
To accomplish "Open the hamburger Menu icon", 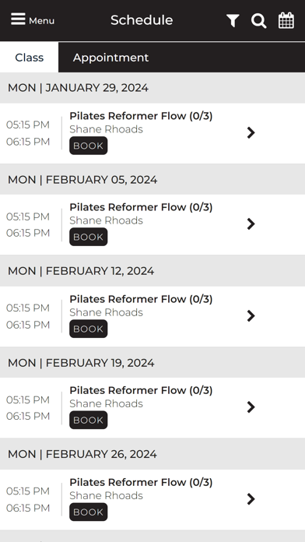I will (x=19, y=19).
